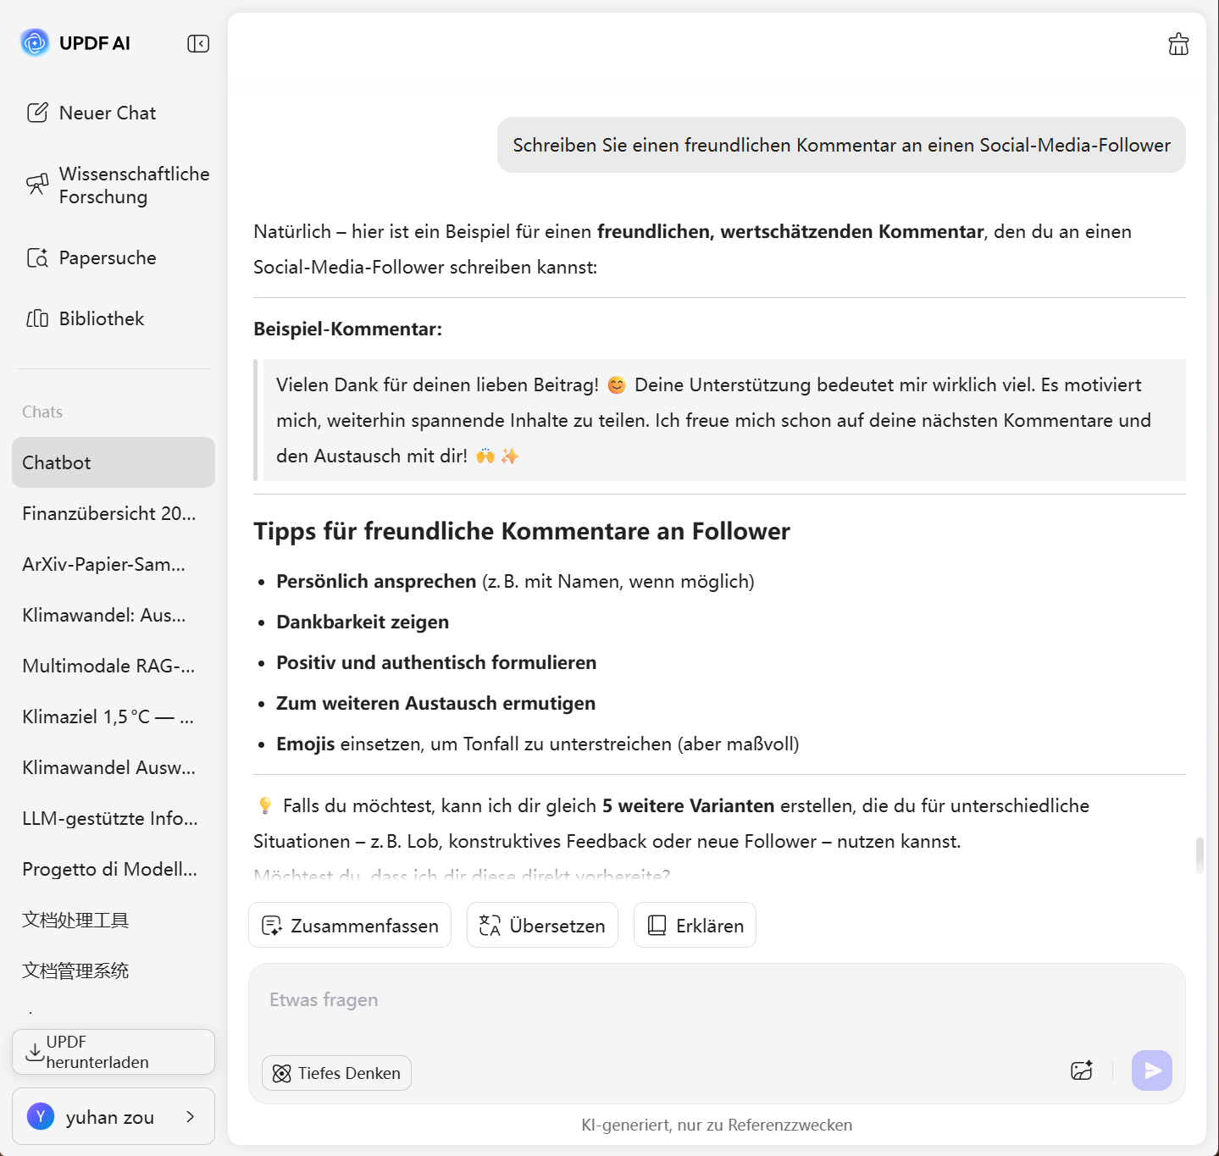Toggle Tiefes Denken mode
Viewport: 1219px width, 1156px height.
click(x=336, y=1073)
